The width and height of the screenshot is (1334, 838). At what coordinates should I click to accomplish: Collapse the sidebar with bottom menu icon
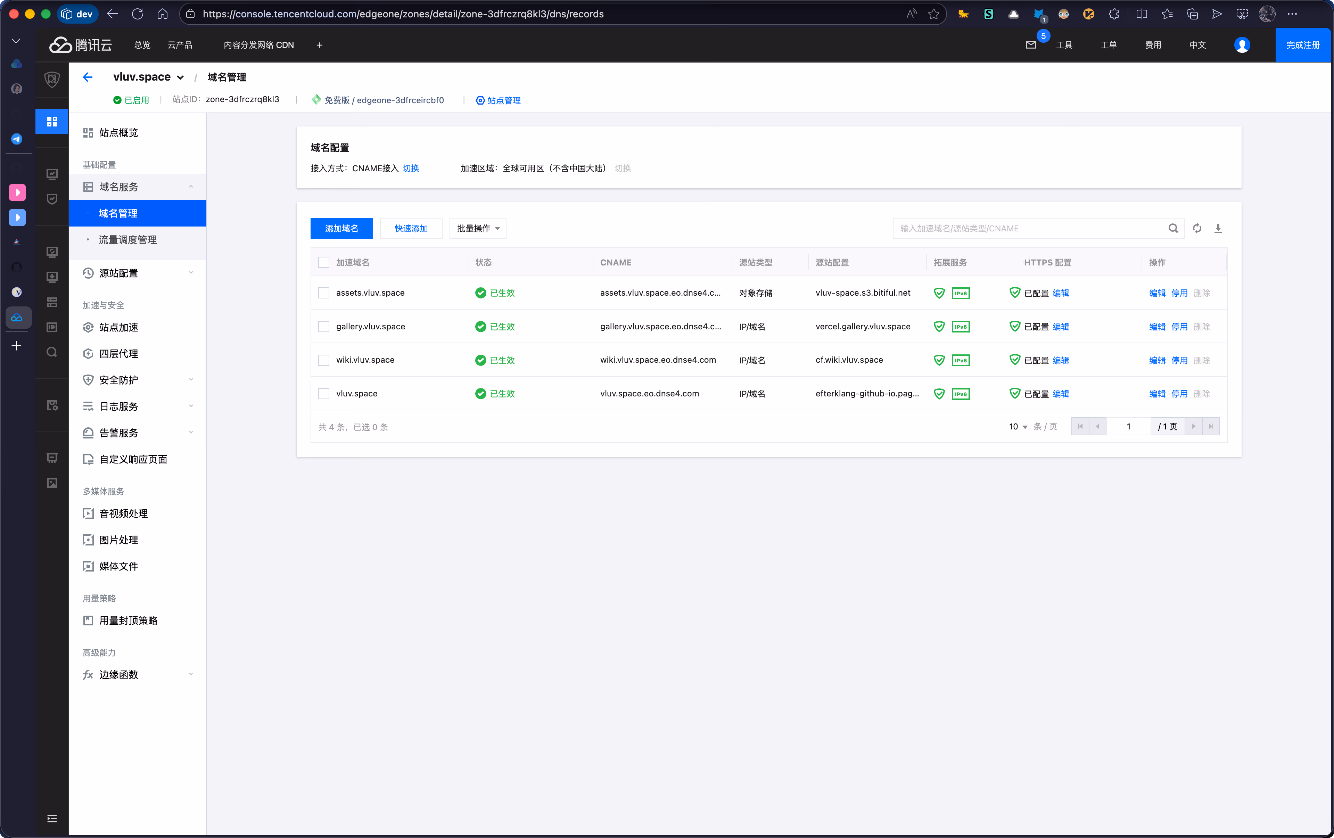pyautogui.click(x=52, y=818)
